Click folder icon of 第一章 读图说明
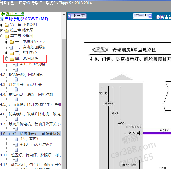 (6, 25)
